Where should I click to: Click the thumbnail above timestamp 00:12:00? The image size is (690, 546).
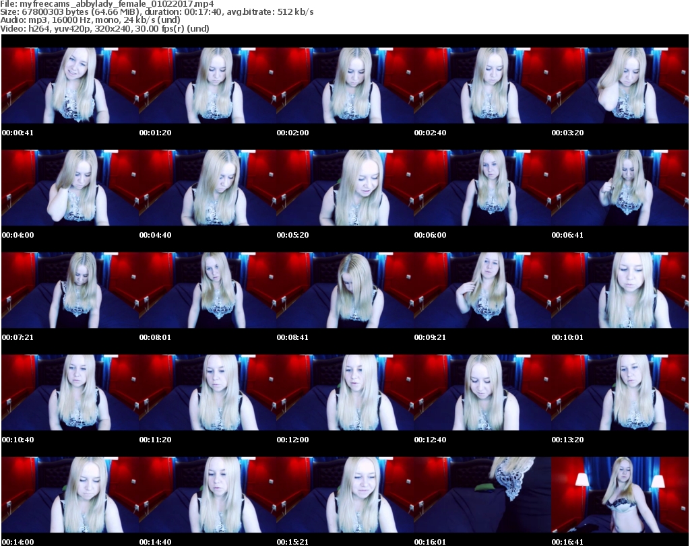[345, 393]
